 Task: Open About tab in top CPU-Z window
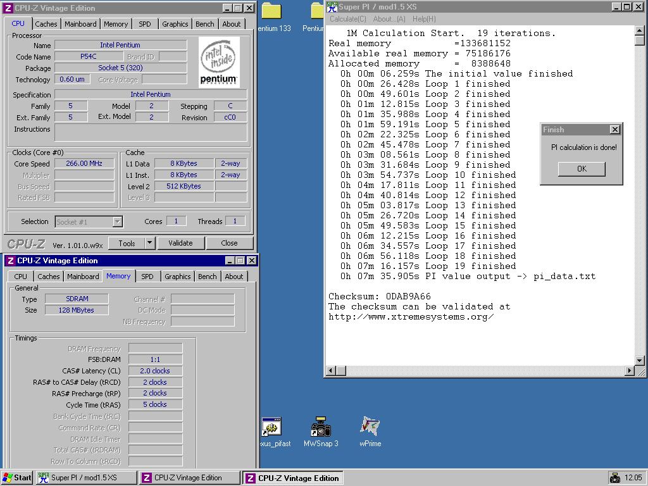pyautogui.click(x=232, y=24)
